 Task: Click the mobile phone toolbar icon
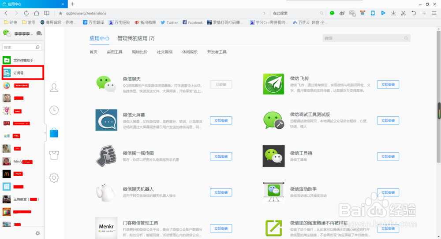click(373, 13)
